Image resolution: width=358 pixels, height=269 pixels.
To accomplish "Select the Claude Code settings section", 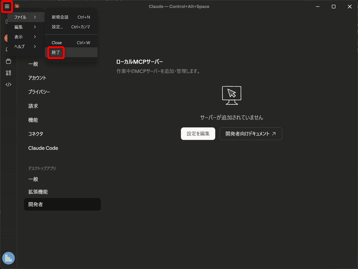I will pyautogui.click(x=43, y=148).
